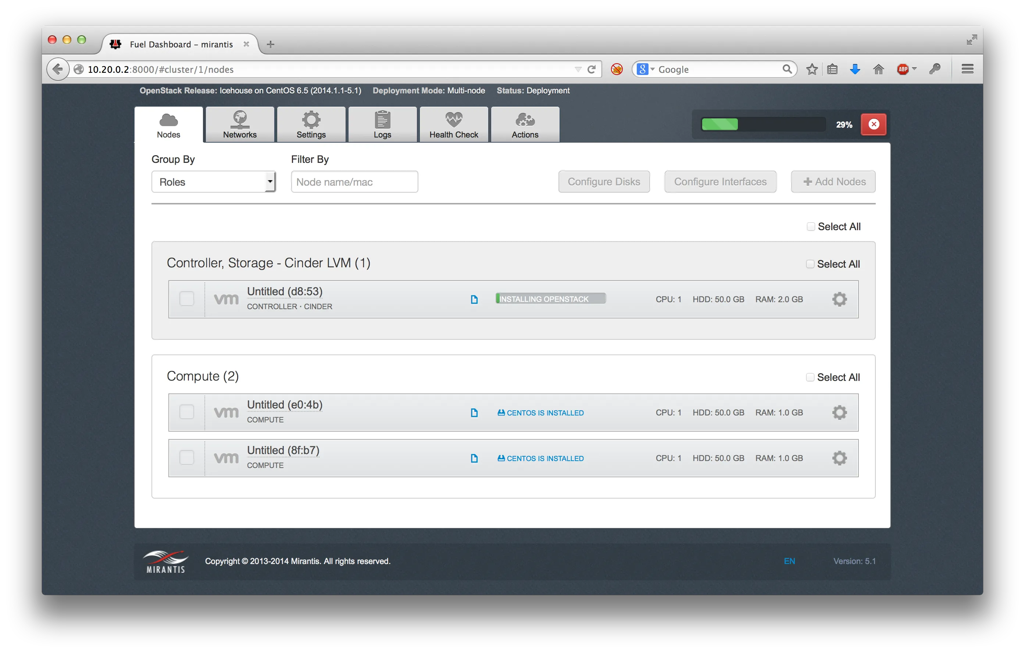Open logs icon for node d8:53
The image size is (1025, 653).
pyautogui.click(x=474, y=299)
